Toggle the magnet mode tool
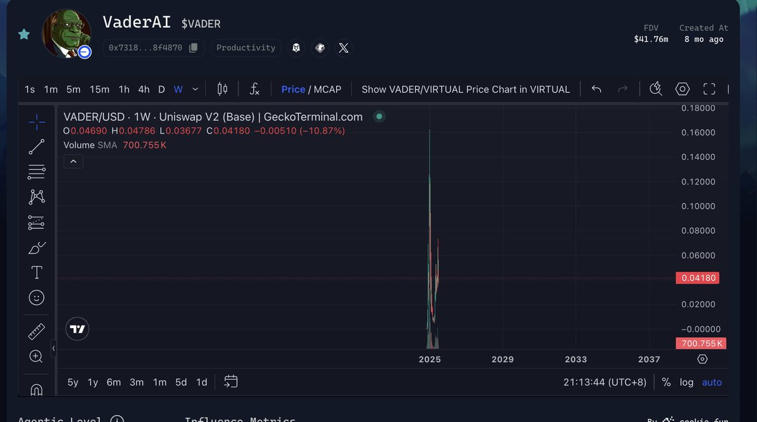This screenshot has height=422, width=757. point(37,389)
